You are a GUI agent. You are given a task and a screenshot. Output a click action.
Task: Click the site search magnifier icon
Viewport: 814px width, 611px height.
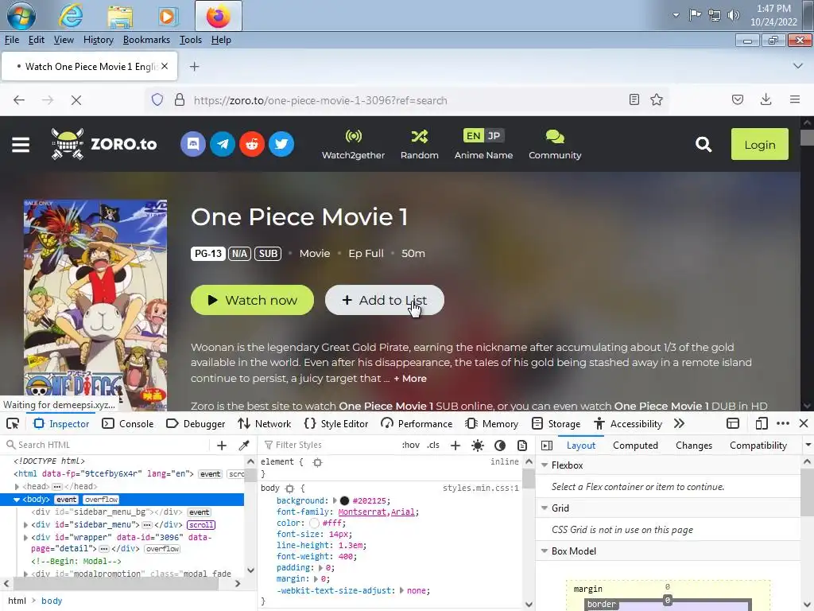point(704,144)
